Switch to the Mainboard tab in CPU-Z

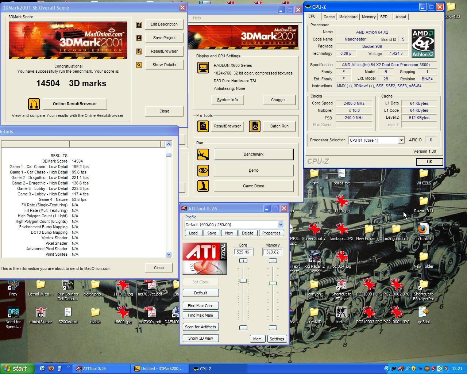coord(348,17)
